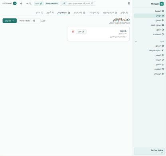Image resolution: width=166 pixels, height=156 pixels.
Task: Click the rocket upgrade button
Action: click(x=39, y=4)
